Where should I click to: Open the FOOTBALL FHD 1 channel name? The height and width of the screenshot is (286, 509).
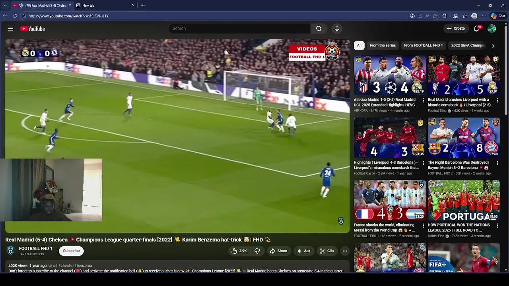(35, 248)
